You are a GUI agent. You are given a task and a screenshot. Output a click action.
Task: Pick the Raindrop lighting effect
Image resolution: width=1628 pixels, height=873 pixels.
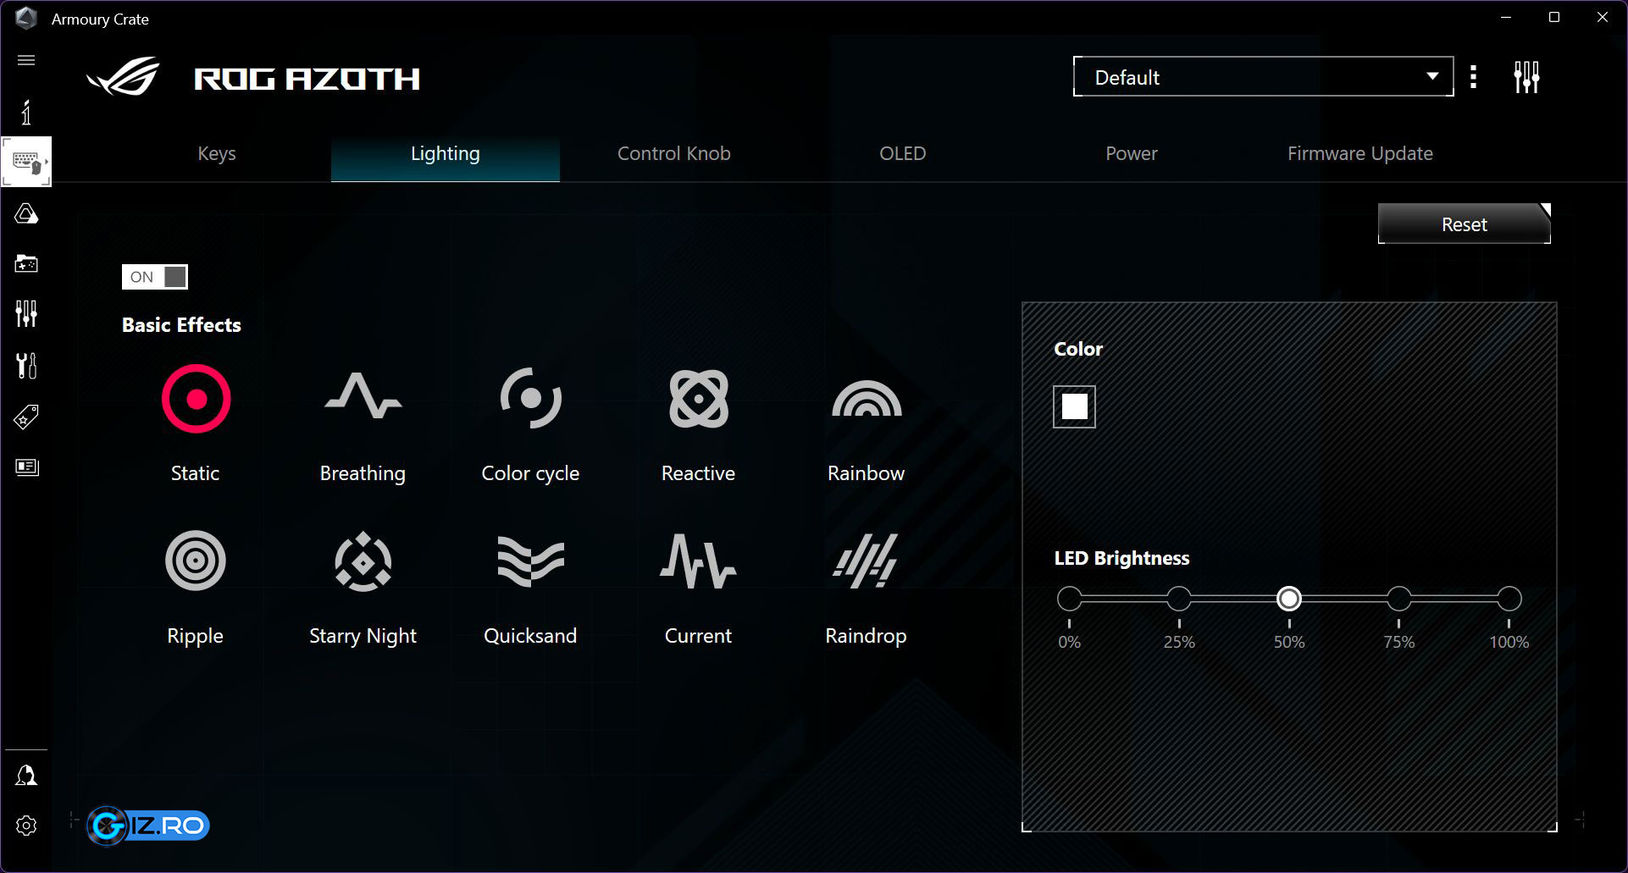point(866,561)
